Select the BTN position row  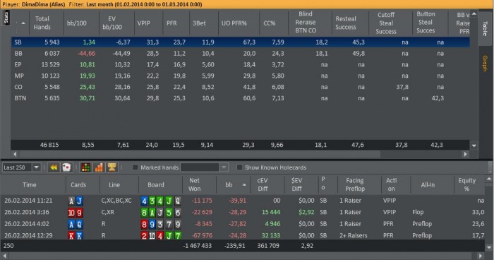click(240, 98)
